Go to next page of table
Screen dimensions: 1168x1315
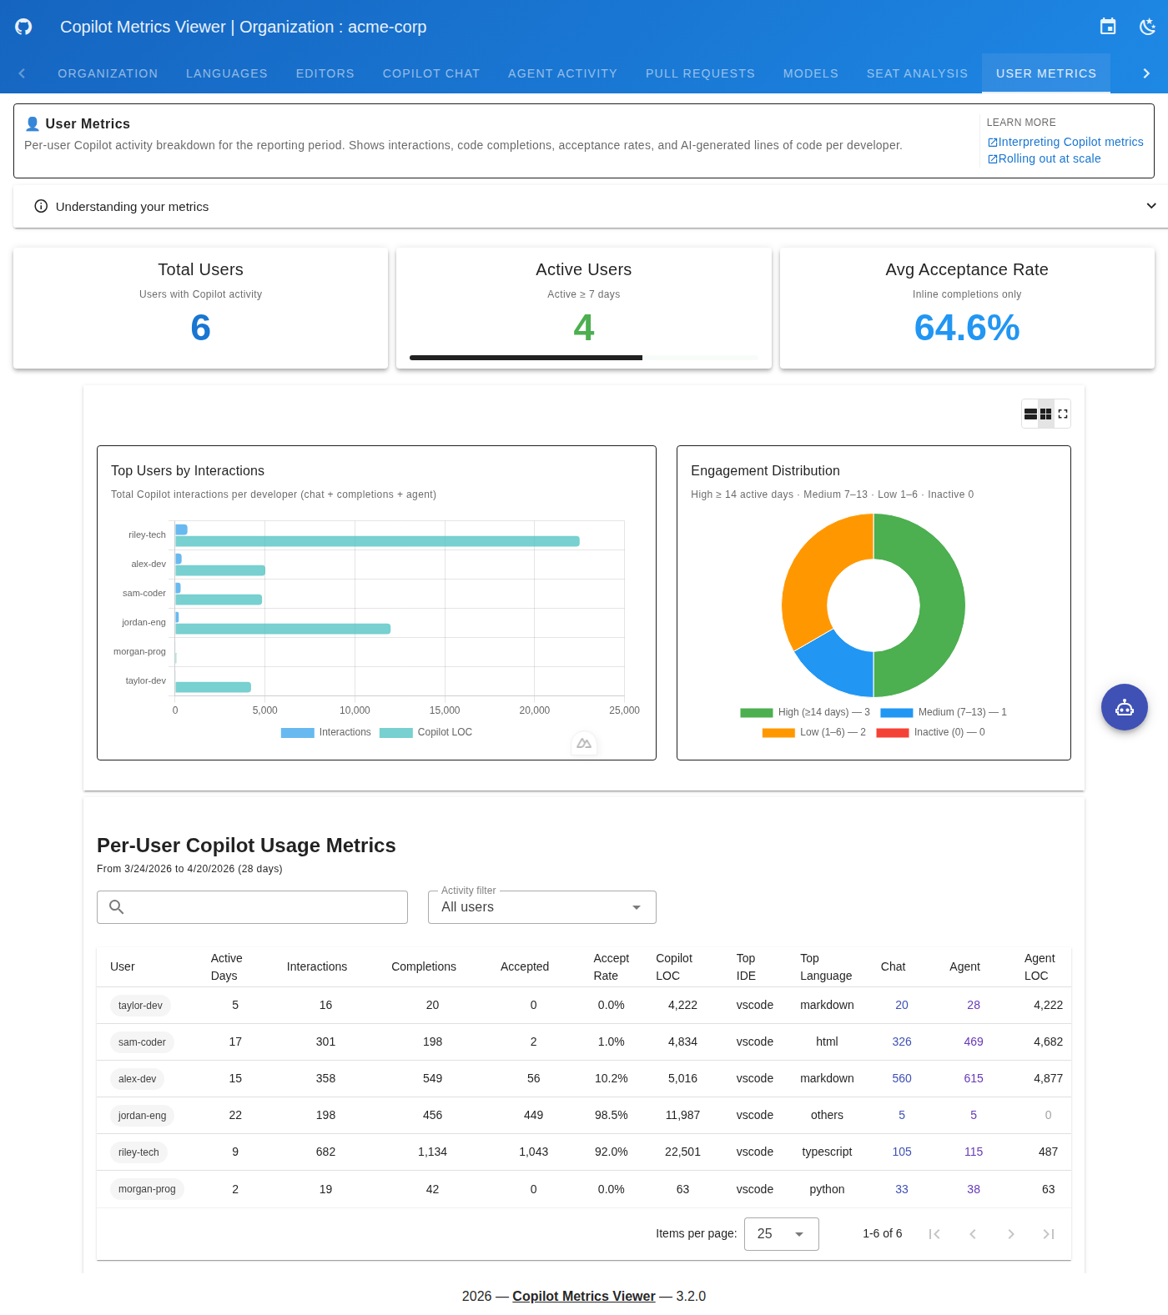[1011, 1234]
